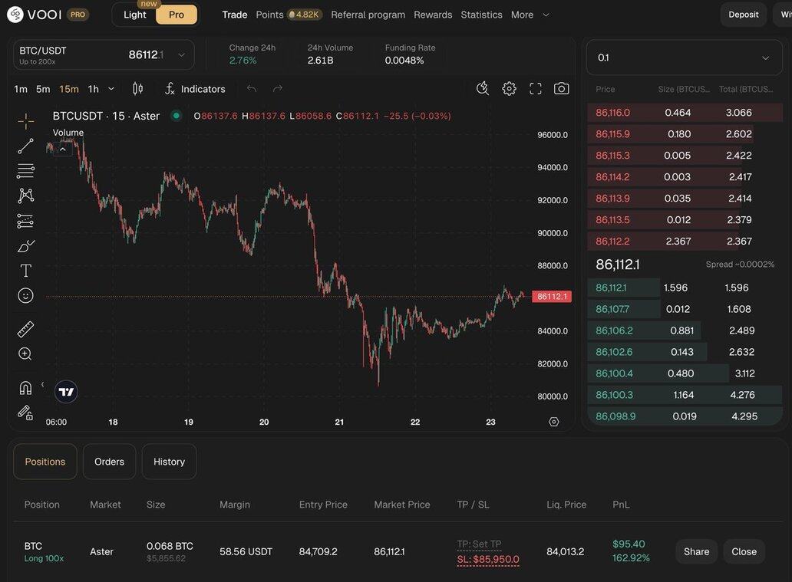Edit the stop loss value $85,950.0
792x582 pixels.
tap(488, 560)
